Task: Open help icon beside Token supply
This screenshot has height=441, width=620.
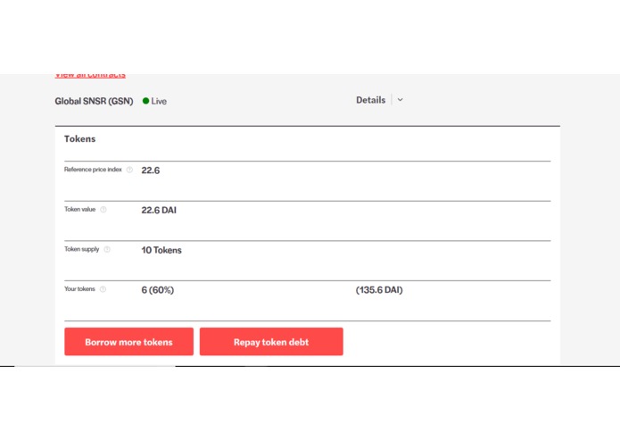Action: coord(107,249)
